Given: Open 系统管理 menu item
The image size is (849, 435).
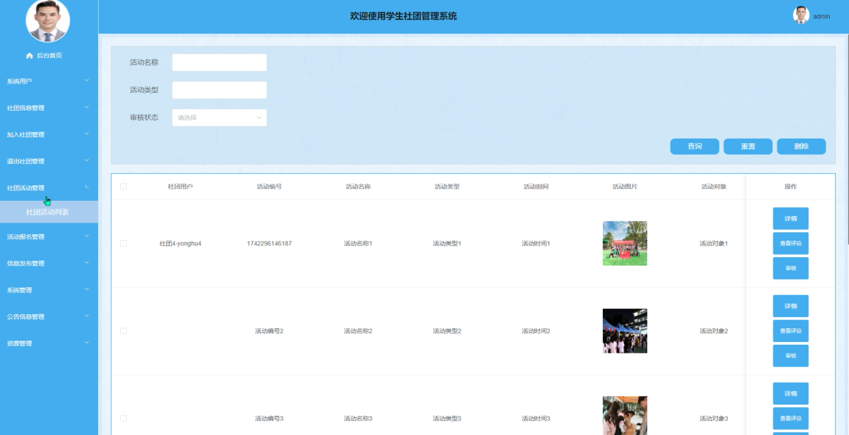Looking at the screenshot, I should point(49,290).
